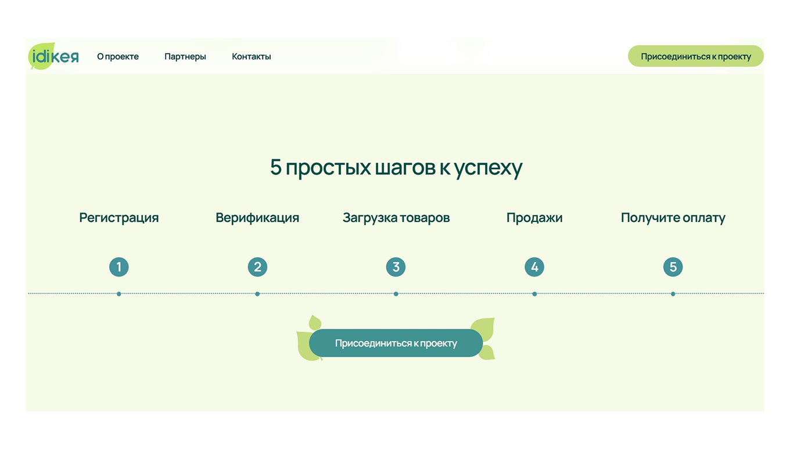Select step circle 1 for Регистрация

click(x=119, y=267)
